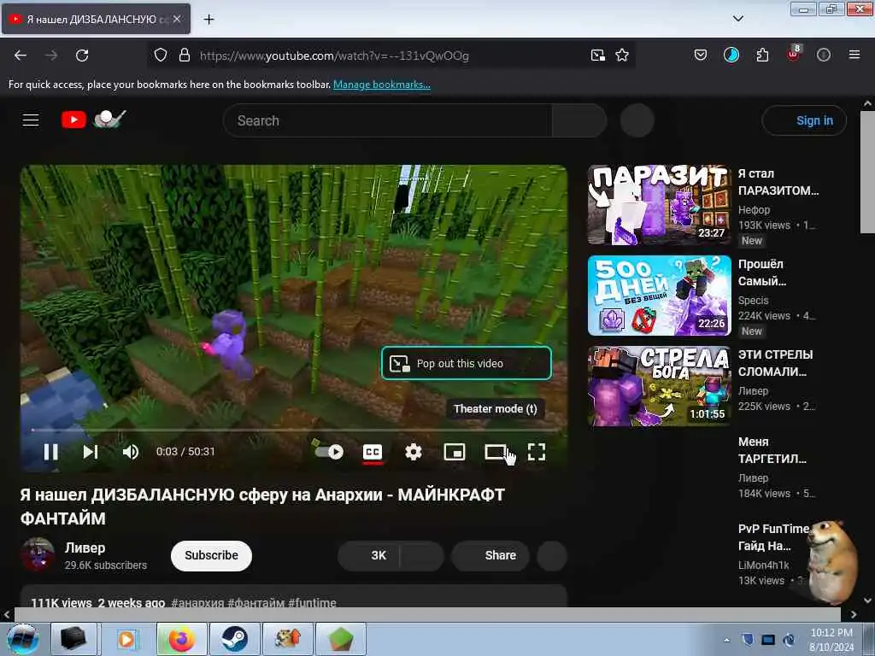Toggle closed captions CC button
Screen dimensions: 875x656
[373, 452]
